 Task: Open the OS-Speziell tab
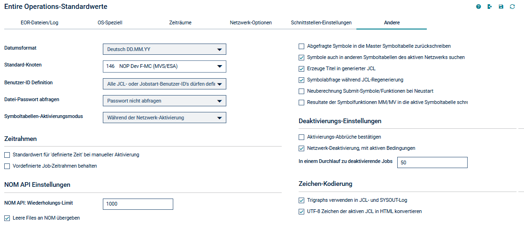[x=109, y=22]
